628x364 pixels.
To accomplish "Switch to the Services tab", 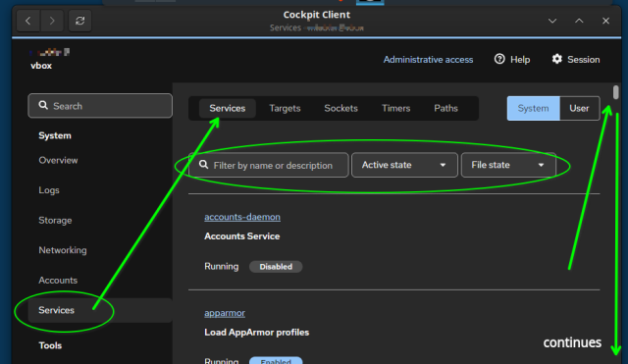I will tap(227, 108).
